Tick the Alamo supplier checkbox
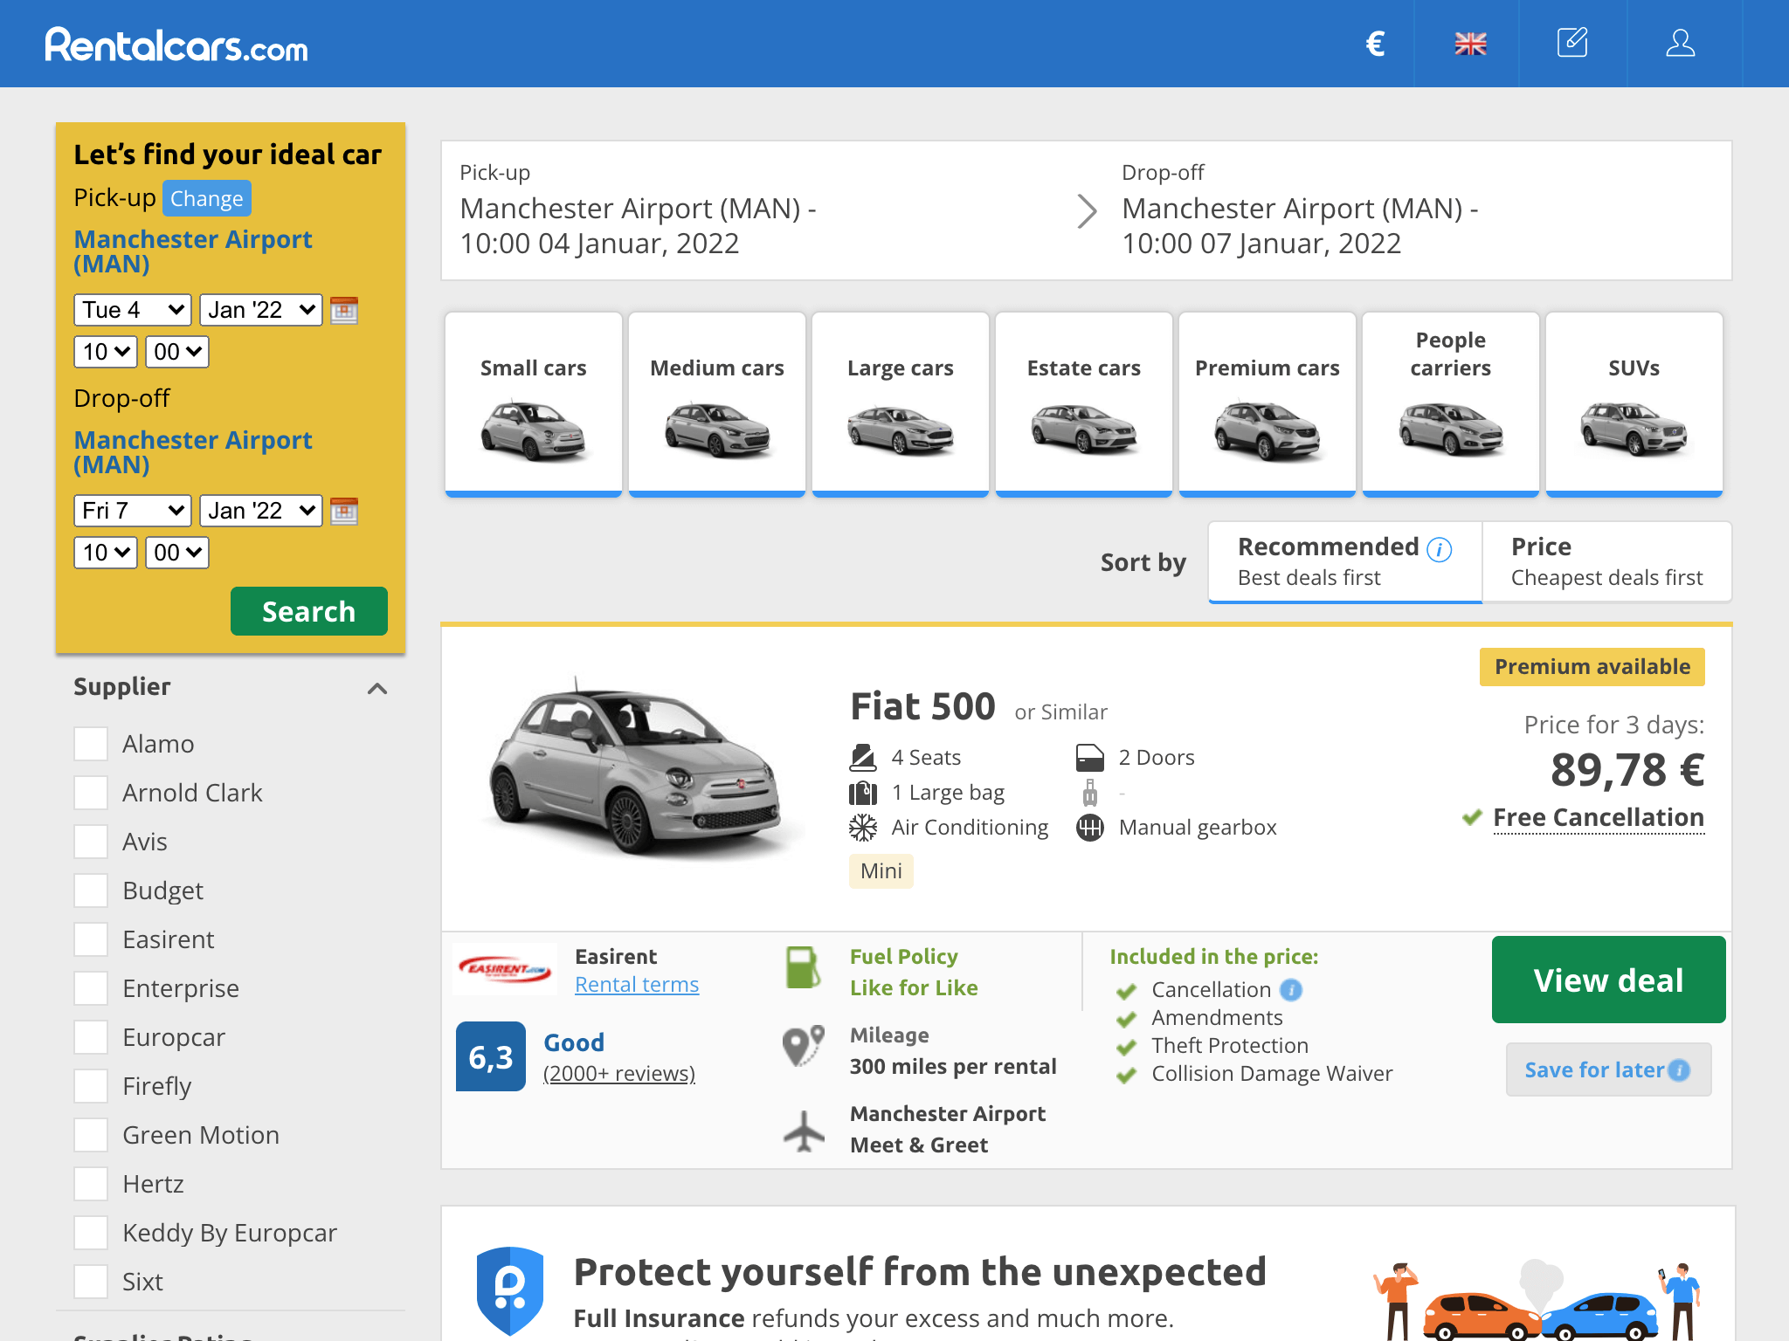Viewport: 1789px width, 1341px height. [91, 744]
